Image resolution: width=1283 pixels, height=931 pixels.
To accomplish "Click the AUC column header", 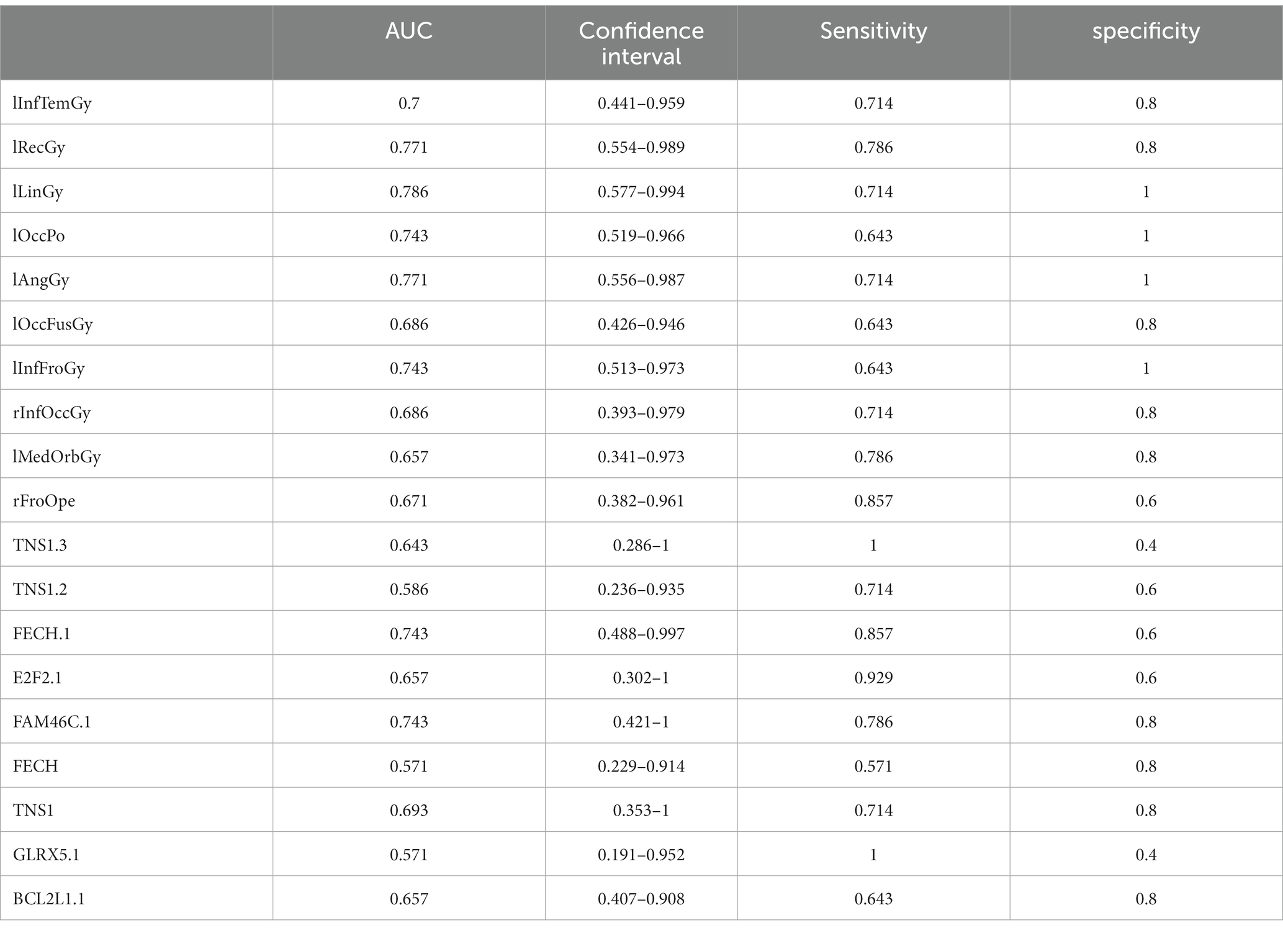I will 408,31.
